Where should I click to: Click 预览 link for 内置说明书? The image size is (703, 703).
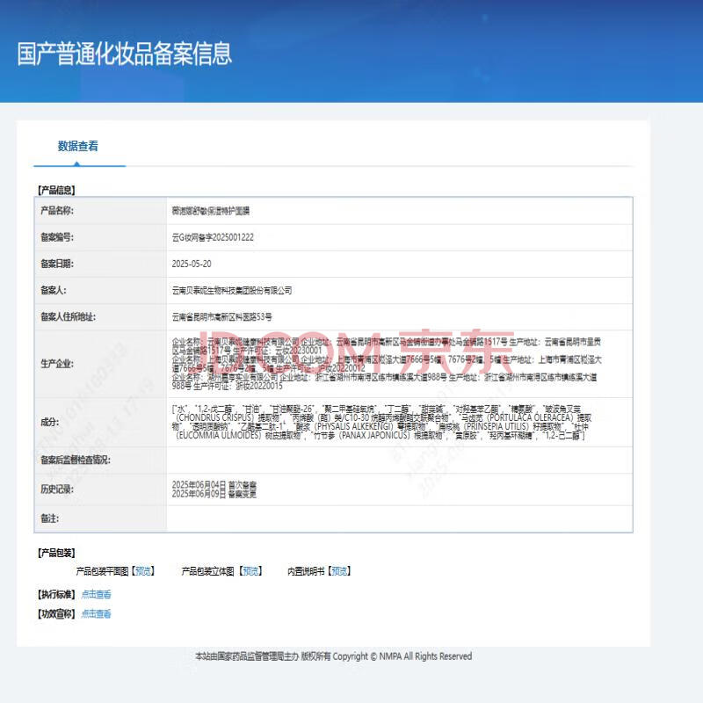click(339, 571)
